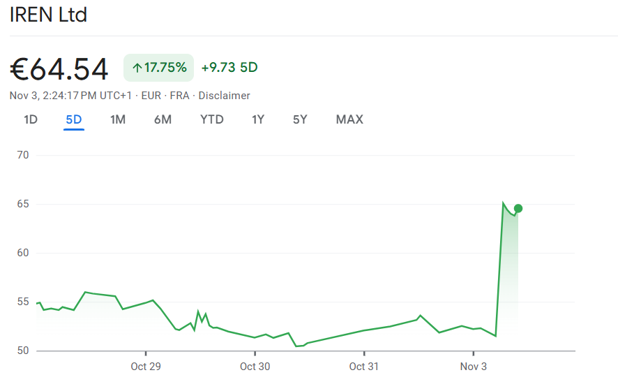Open the Disclaimer link
This screenshot has height=375, width=618.
click(x=224, y=96)
